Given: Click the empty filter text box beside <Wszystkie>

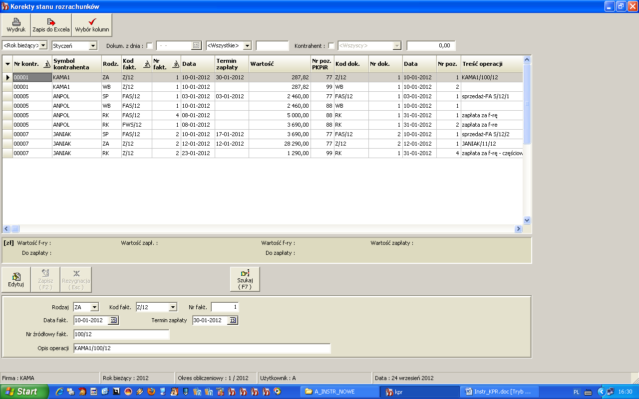Looking at the screenshot, I should point(272,45).
